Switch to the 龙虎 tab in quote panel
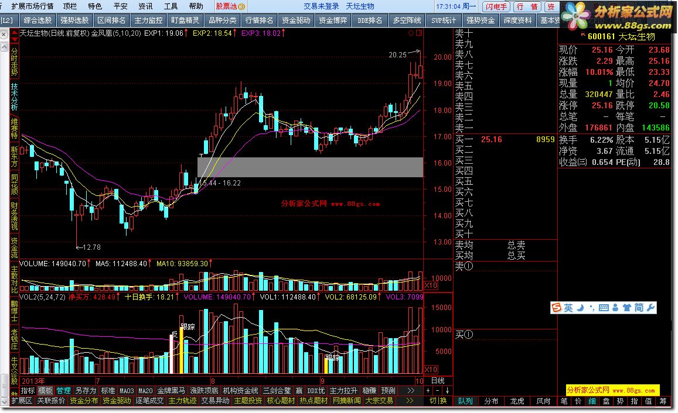 [x=517, y=401]
